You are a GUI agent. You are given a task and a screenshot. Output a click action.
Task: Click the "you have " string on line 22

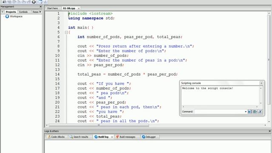(x=110, y=112)
